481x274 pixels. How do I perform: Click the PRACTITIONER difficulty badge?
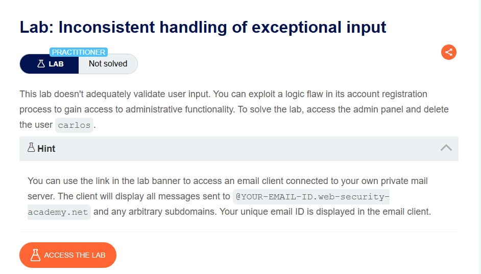[79, 52]
